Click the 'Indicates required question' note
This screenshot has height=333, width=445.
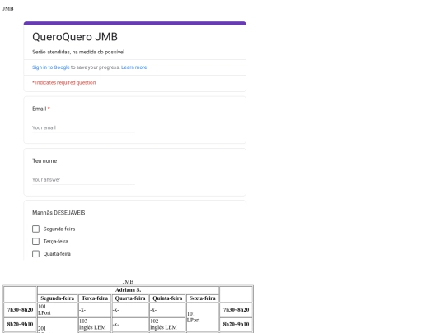[63, 83]
